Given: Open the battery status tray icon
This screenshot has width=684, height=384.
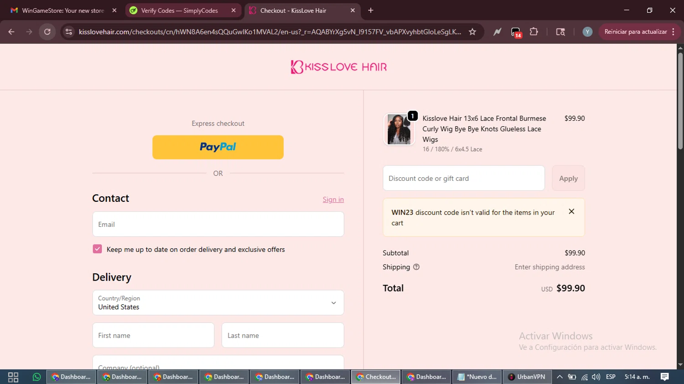Looking at the screenshot, I should [x=572, y=377].
